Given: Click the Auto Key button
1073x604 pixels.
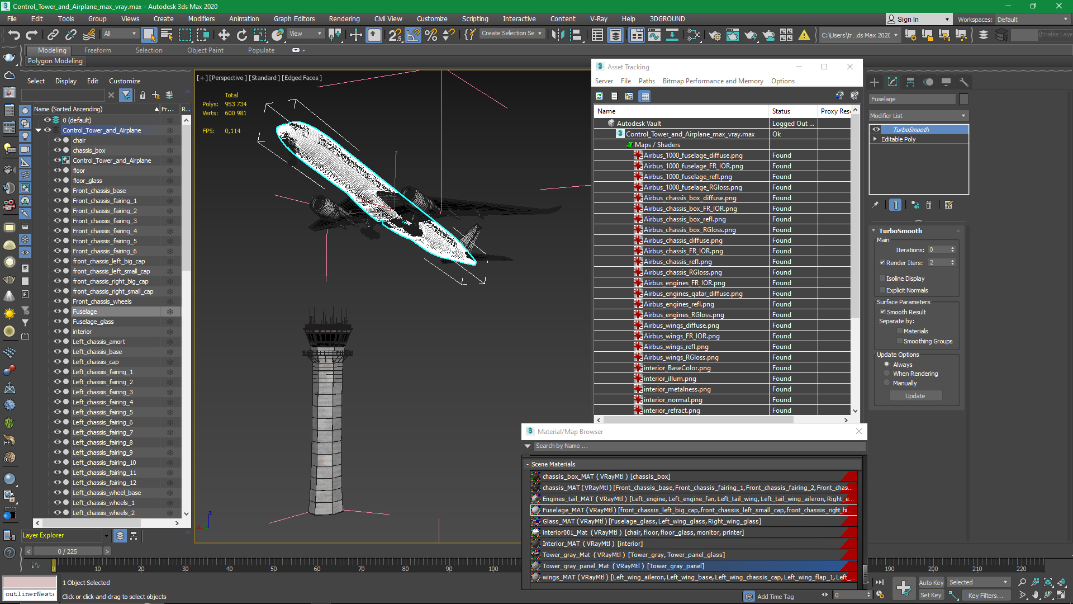Looking at the screenshot, I should pos(930,583).
